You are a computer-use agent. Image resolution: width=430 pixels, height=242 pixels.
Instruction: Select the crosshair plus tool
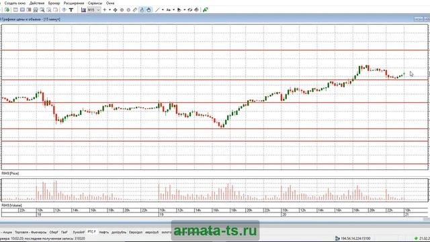(105, 10)
